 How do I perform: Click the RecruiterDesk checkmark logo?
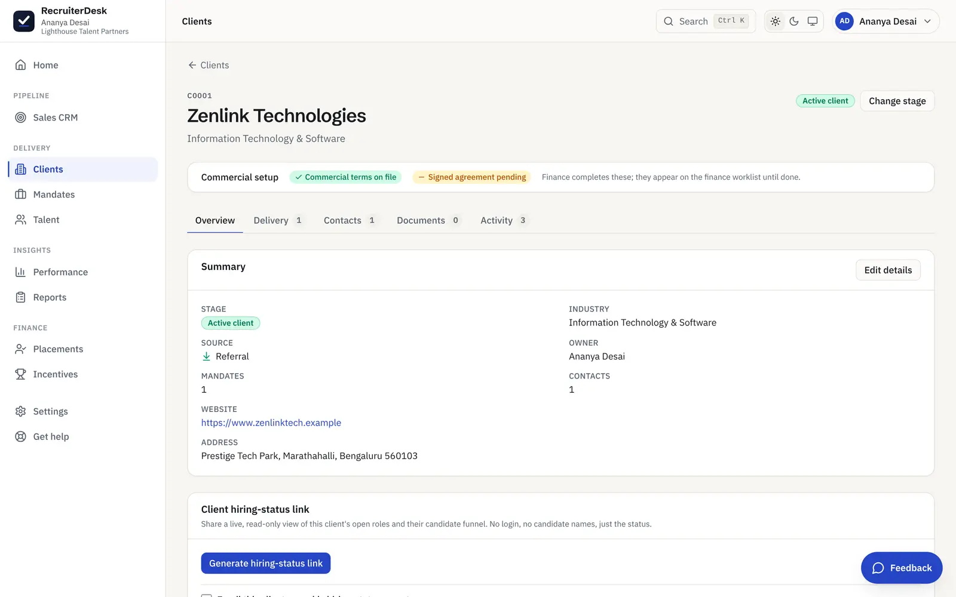pyautogui.click(x=24, y=21)
